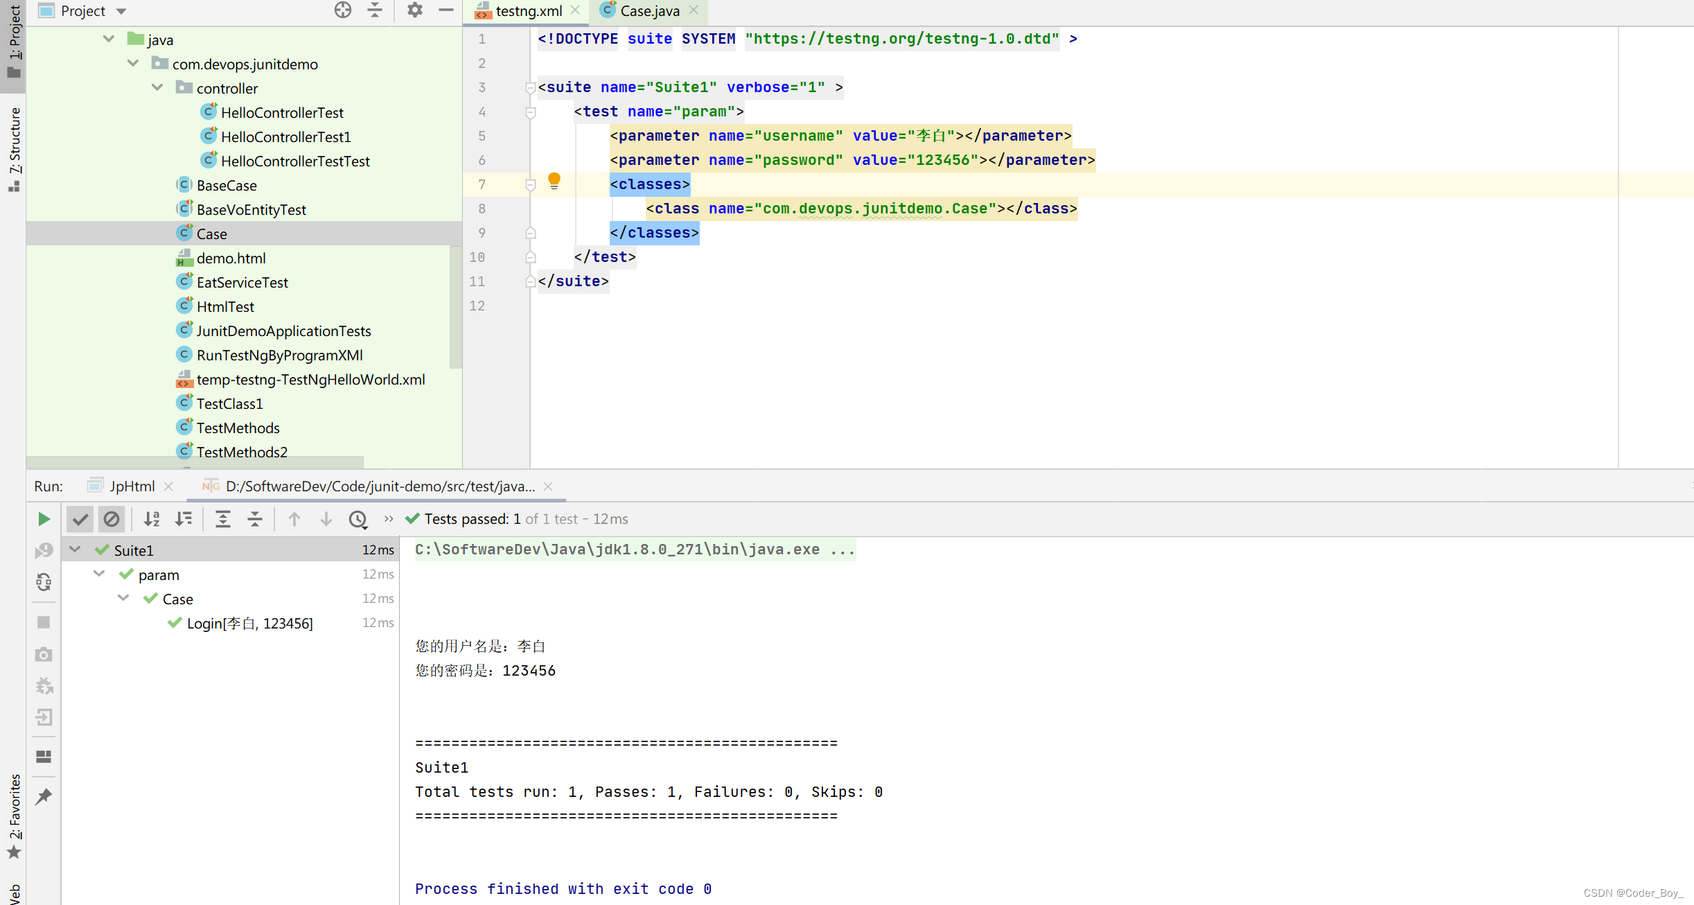Viewport: 1694px width, 905px height.
Task: Sort test results alphabetically
Action: click(x=152, y=519)
